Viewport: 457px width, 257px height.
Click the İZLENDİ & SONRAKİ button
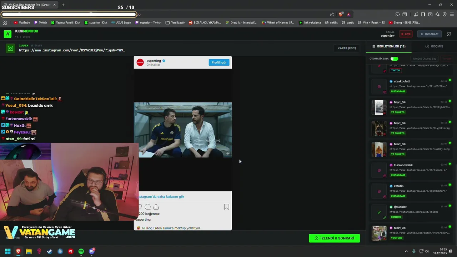[334, 238]
